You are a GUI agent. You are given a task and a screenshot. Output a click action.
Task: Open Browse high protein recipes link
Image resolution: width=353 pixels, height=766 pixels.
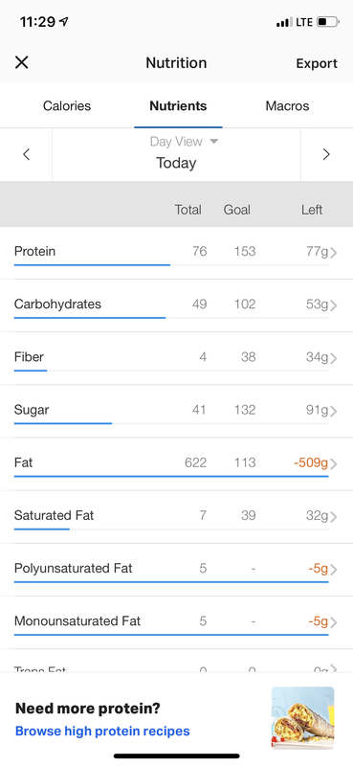pos(102,731)
